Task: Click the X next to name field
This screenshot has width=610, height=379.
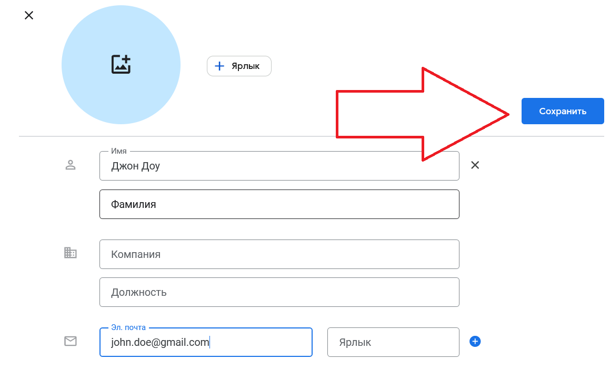Action: click(x=475, y=165)
